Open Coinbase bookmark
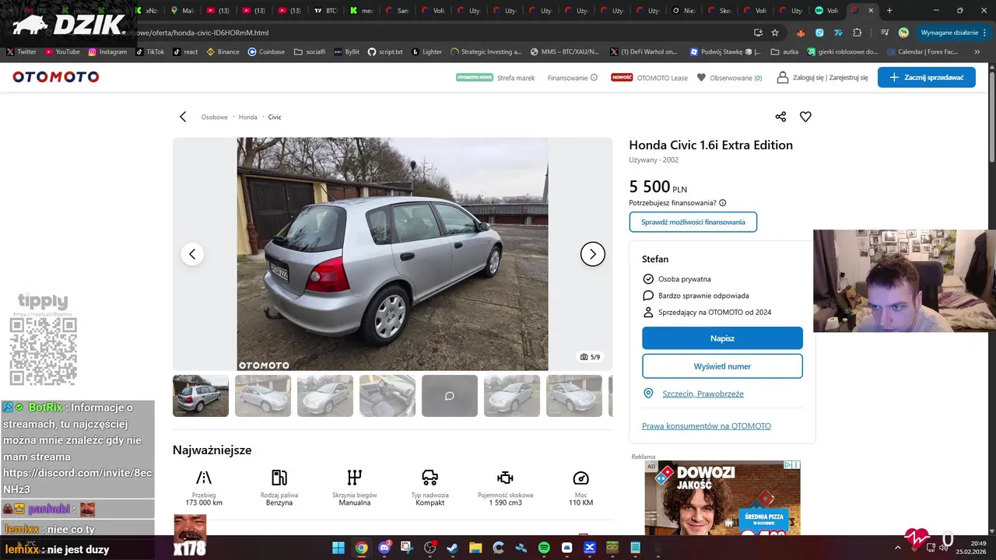The width and height of the screenshot is (996, 560). coord(266,52)
